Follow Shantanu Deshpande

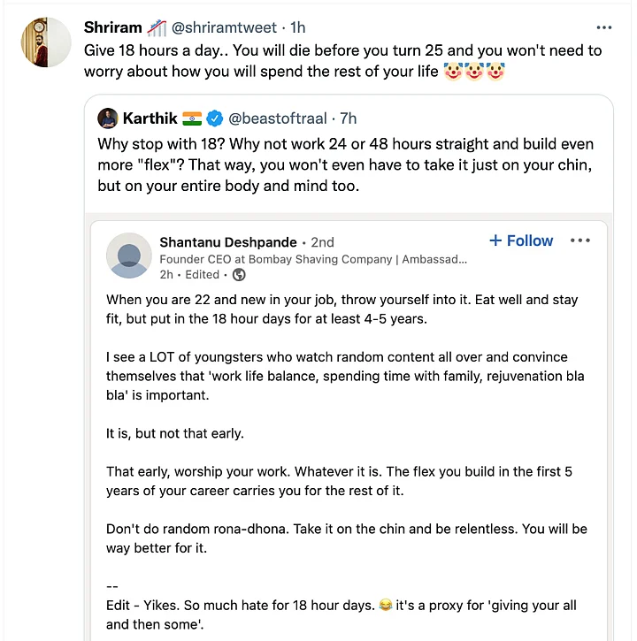pyautogui.click(x=520, y=240)
